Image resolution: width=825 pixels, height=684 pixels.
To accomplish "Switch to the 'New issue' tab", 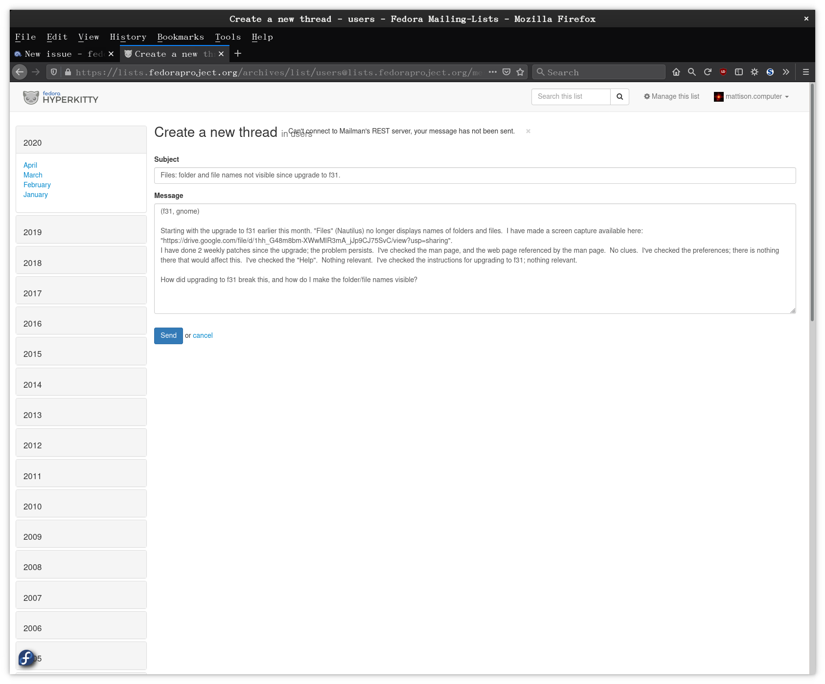I will pyautogui.click(x=64, y=54).
